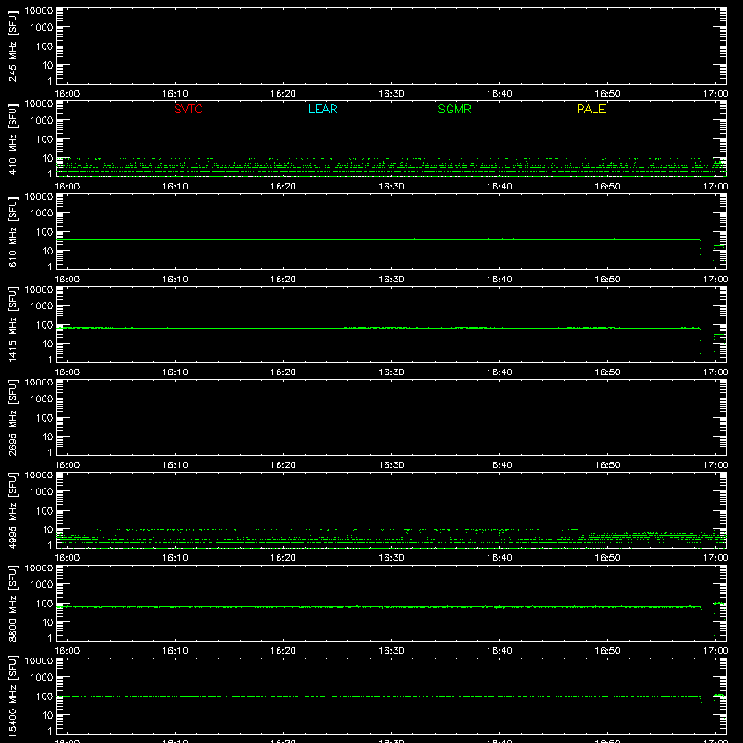The width and height of the screenshot is (743, 743).
Task: Select the '610 MHz [SFU]' axis title
Action: (x=13, y=231)
